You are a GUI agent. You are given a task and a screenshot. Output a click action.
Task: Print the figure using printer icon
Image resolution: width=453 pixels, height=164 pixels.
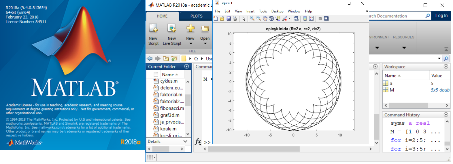[x=235, y=19]
